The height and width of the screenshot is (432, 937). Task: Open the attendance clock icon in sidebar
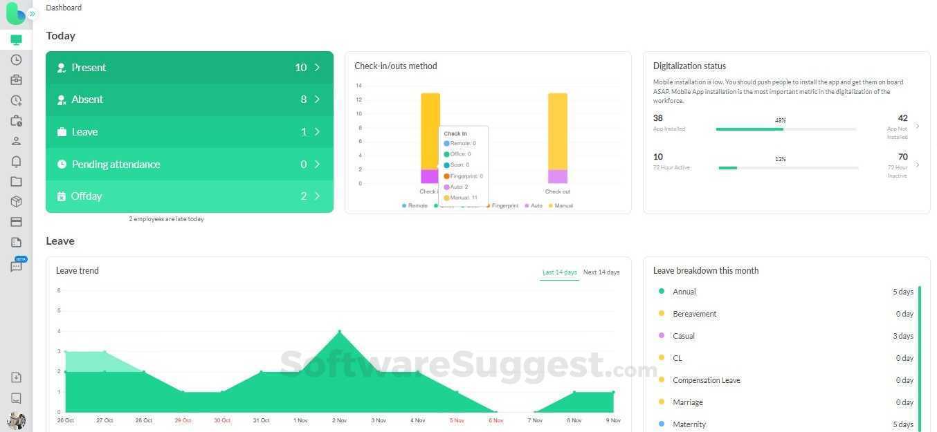pyautogui.click(x=16, y=60)
